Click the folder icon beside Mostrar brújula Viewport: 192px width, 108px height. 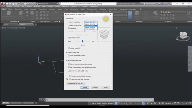pyautogui.click(x=67, y=79)
